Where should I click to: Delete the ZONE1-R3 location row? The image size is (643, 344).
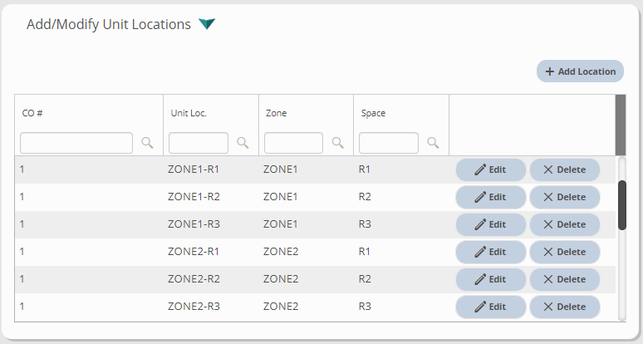click(564, 224)
